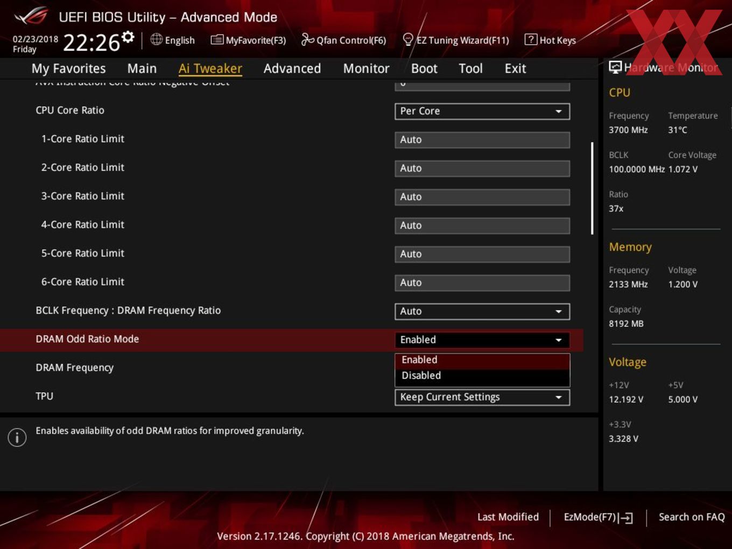Screen dimensions: 732x549
Task: Click the BCLK 100.0000 MHz value
Action: [637, 170]
